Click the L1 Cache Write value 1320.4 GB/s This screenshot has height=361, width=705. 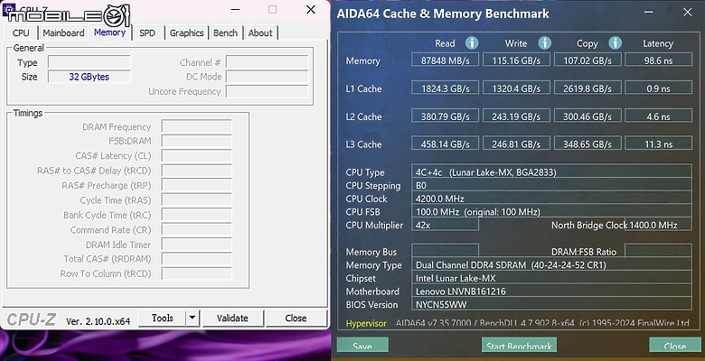pos(516,88)
